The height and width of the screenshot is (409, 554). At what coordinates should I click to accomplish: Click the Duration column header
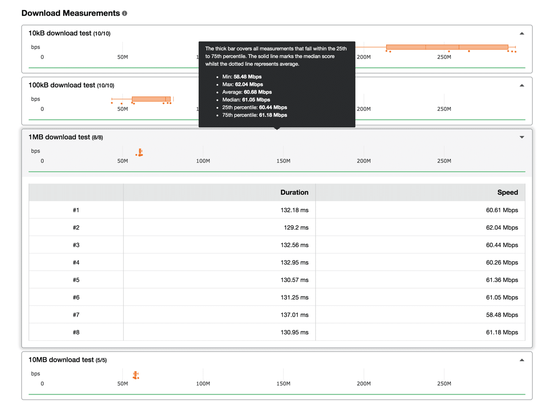click(294, 192)
